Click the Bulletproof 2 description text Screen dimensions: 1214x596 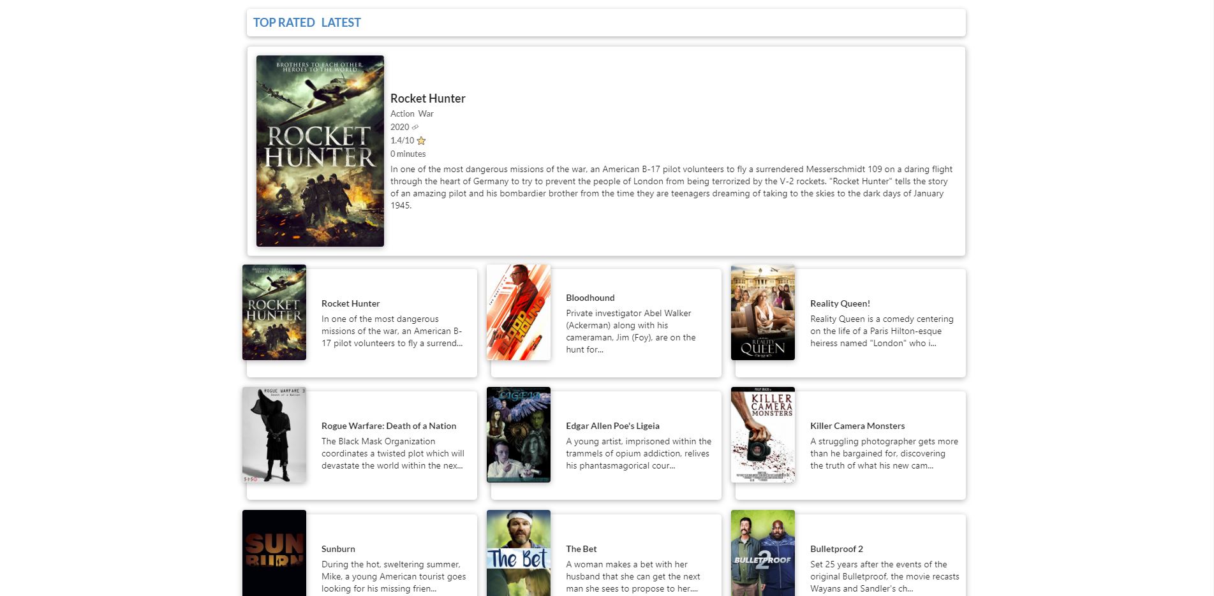tap(885, 576)
